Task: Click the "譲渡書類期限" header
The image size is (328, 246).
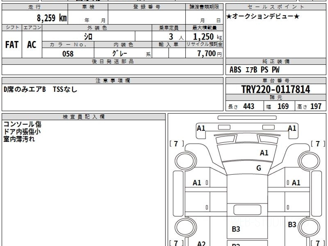Action: tap(204, 7)
